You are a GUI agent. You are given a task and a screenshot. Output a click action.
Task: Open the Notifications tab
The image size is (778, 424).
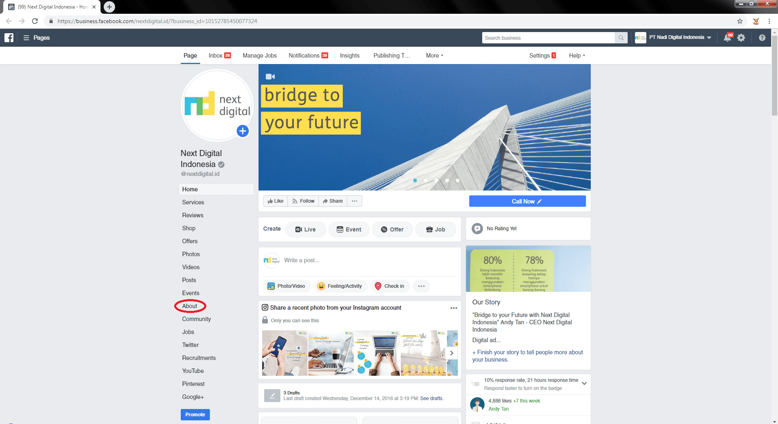coord(308,56)
